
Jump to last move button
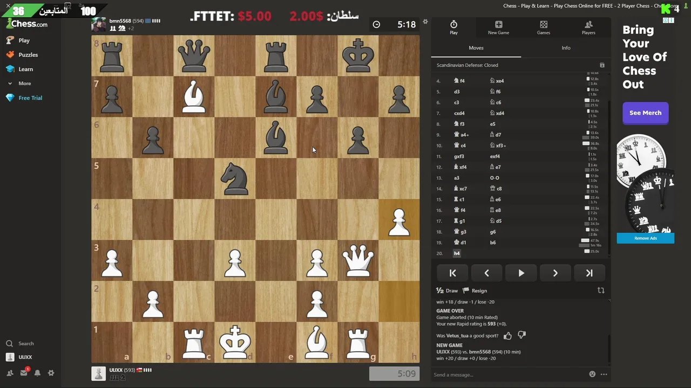(589, 273)
